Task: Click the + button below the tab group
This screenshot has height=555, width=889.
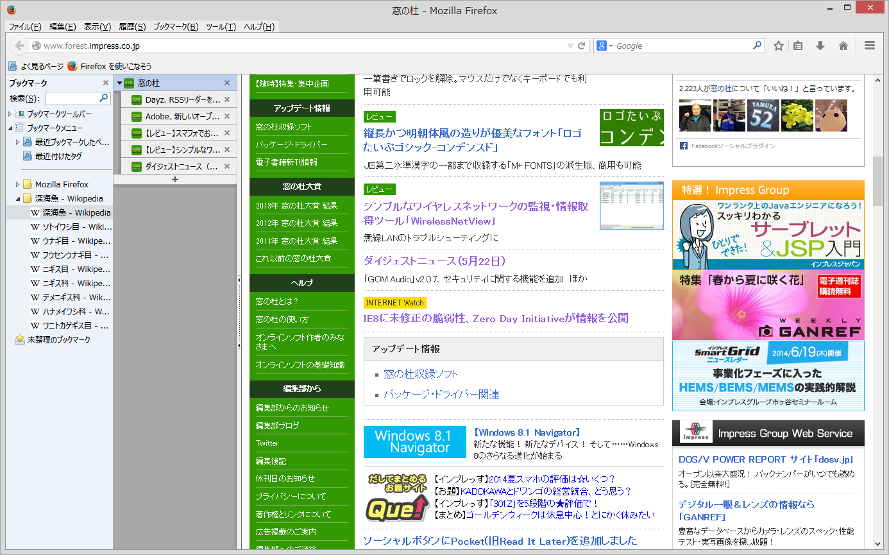Action: click(x=174, y=180)
